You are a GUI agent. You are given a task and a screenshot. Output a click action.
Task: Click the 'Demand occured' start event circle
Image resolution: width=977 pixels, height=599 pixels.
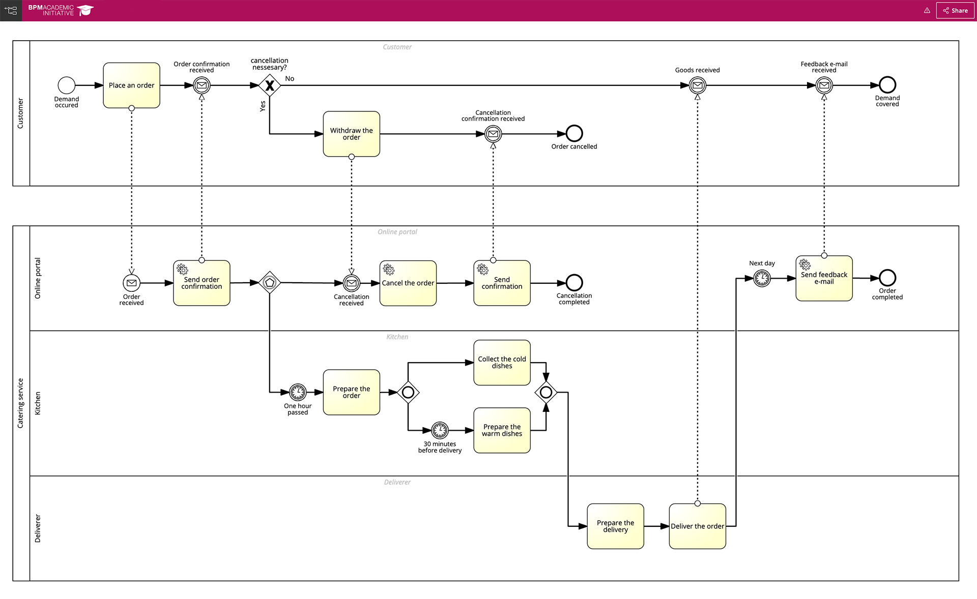point(66,85)
